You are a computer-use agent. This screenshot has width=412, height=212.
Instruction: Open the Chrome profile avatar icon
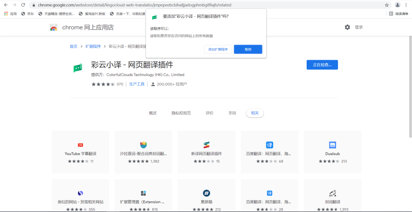click(x=398, y=5)
